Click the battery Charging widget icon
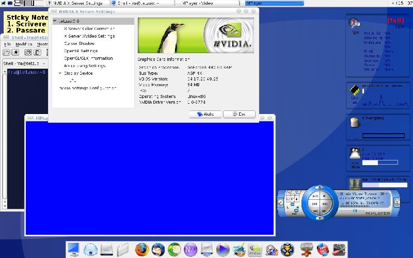 [x=355, y=122]
